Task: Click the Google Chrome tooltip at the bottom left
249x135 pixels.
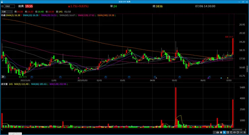Action: [15, 134]
